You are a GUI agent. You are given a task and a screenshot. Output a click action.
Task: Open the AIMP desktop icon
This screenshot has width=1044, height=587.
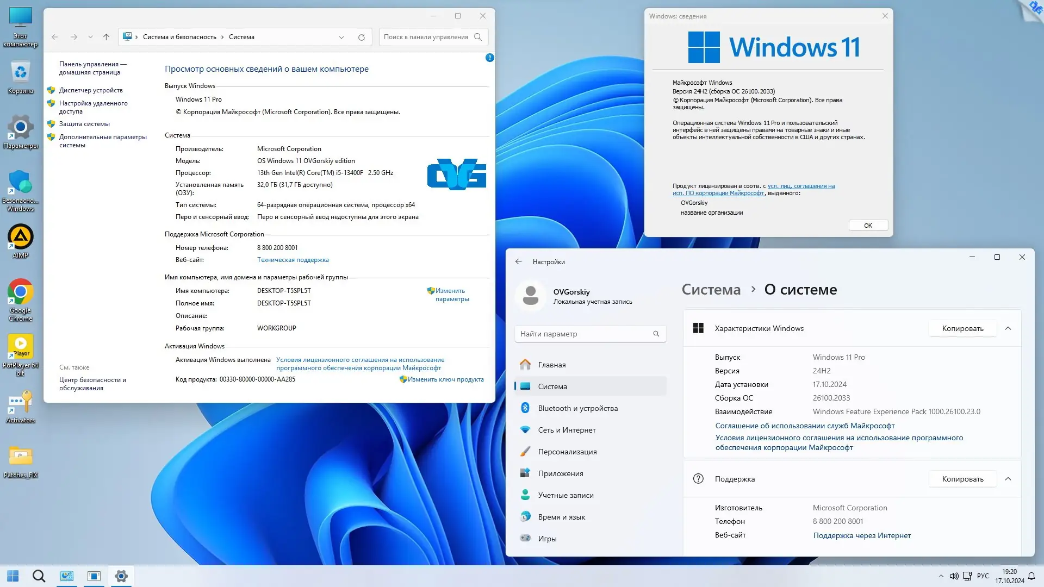(21, 238)
